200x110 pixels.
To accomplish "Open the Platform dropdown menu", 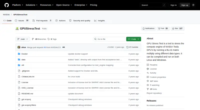I will [17, 5].
